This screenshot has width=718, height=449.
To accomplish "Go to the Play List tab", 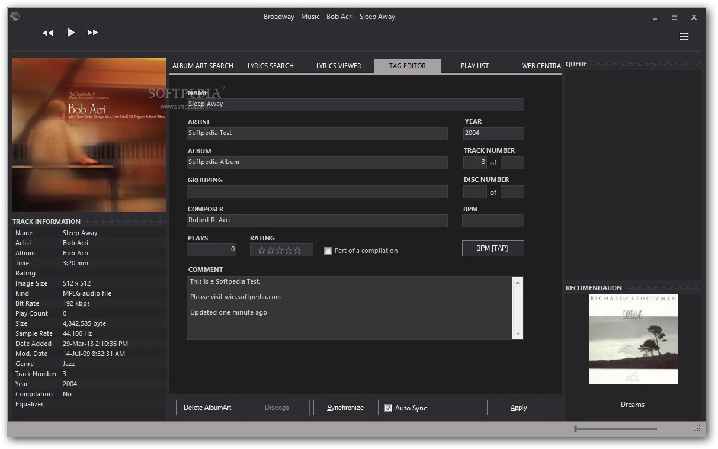I will (475, 66).
